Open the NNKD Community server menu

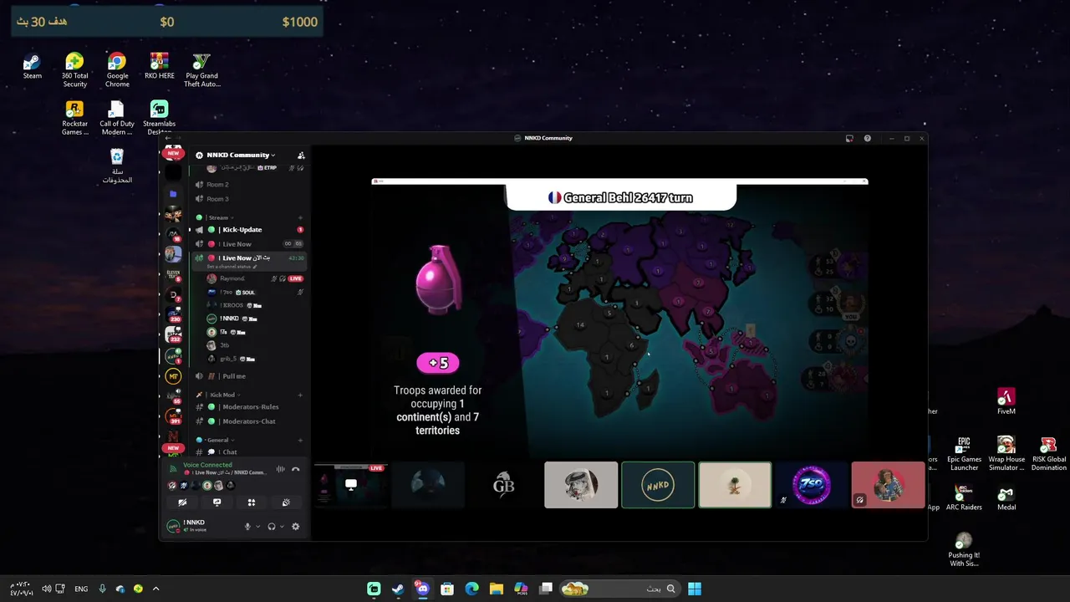[239, 155]
